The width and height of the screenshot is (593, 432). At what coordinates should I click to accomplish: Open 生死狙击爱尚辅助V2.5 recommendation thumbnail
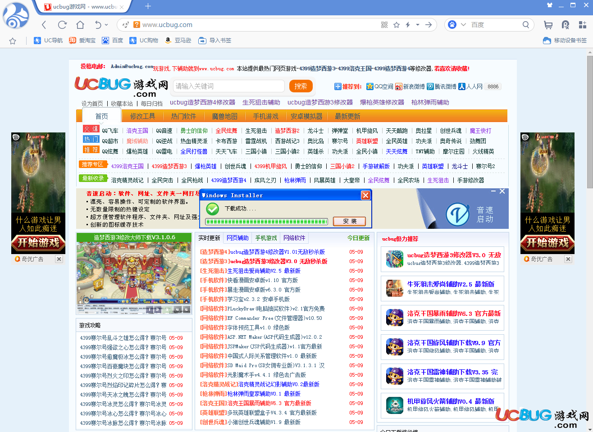(394, 288)
